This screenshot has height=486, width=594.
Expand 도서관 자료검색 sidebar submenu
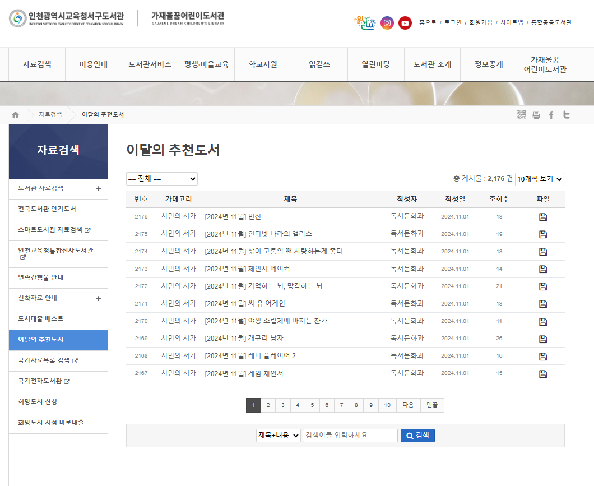click(99, 188)
